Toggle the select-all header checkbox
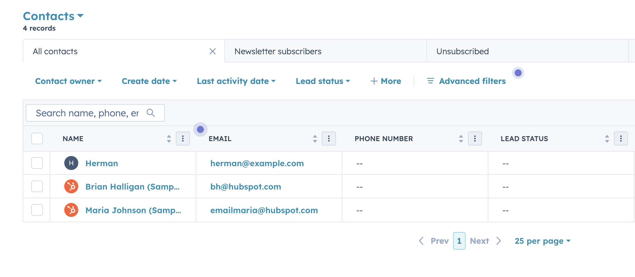Viewport: 635px width, 277px height. [37, 138]
